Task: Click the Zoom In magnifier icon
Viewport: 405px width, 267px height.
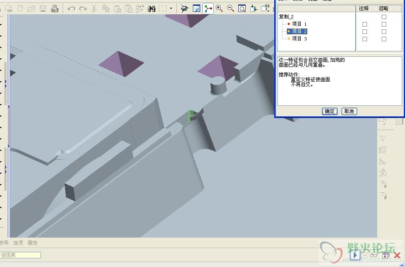Action: click(x=219, y=8)
